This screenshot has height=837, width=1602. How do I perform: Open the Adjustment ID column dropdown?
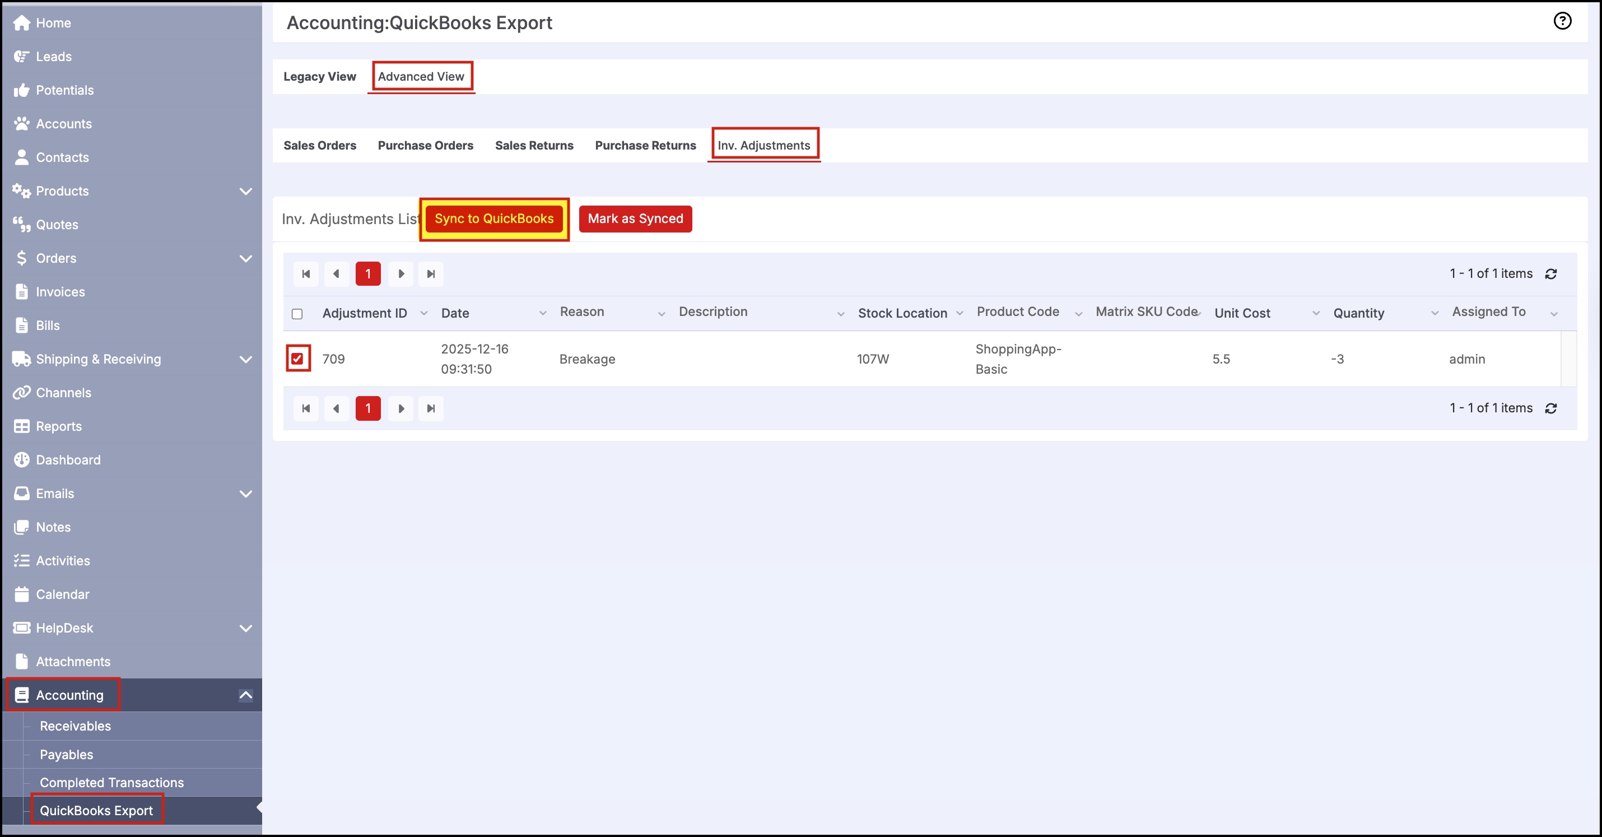pos(424,313)
